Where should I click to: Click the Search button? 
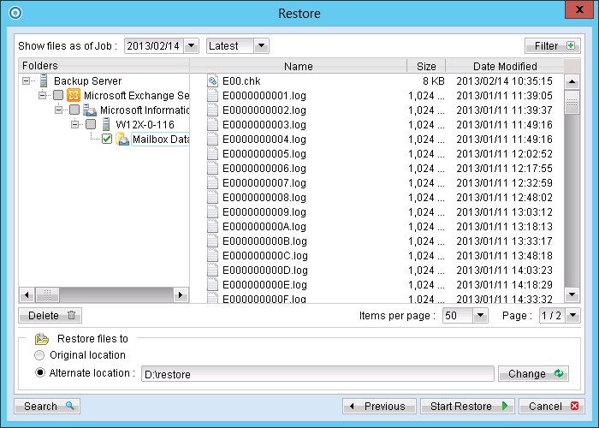coord(47,406)
